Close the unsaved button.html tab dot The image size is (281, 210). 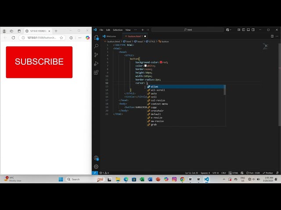tap(145, 36)
